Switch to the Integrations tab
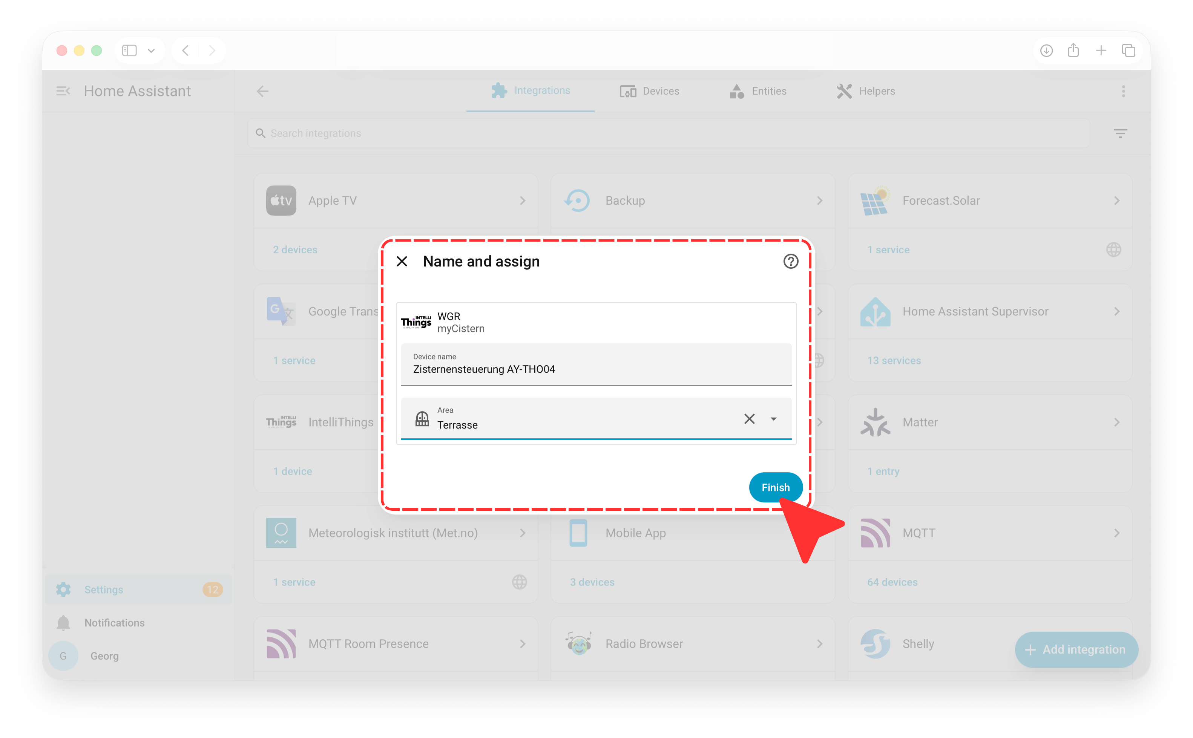This screenshot has height=738, width=1193. [530, 91]
